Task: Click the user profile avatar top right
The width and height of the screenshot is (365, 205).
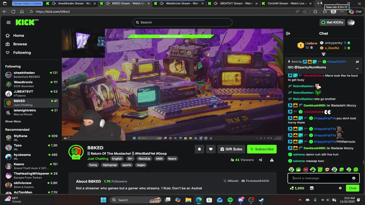Action: click(351, 22)
